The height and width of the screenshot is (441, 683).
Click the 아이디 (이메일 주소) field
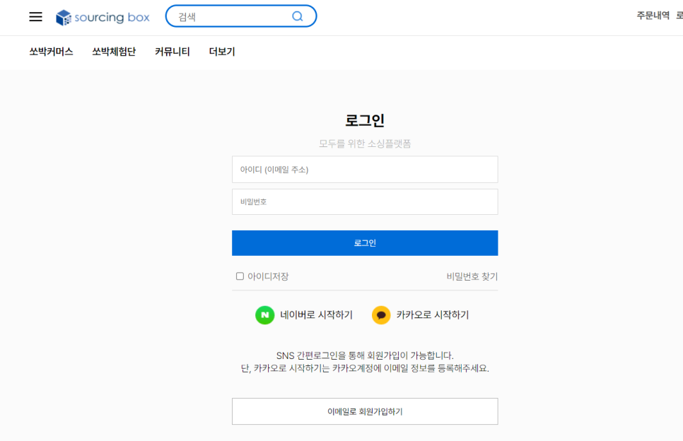coord(365,170)
